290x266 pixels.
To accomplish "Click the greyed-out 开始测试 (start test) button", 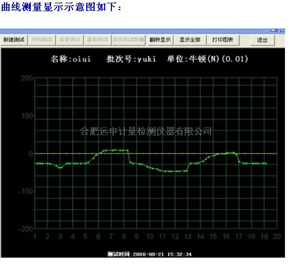I will 42,40.
